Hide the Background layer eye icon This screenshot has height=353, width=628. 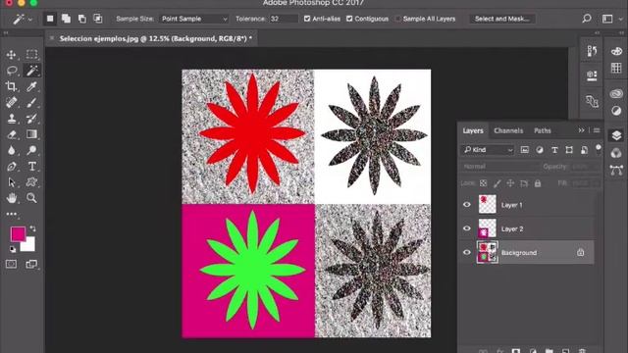[x=467, y=253]
